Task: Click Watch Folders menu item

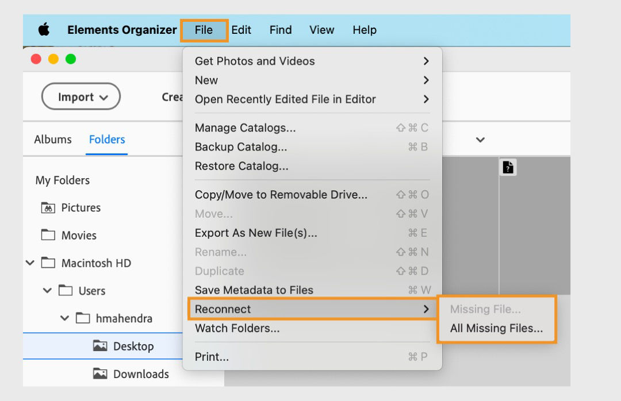Action: tap(237, 329)
